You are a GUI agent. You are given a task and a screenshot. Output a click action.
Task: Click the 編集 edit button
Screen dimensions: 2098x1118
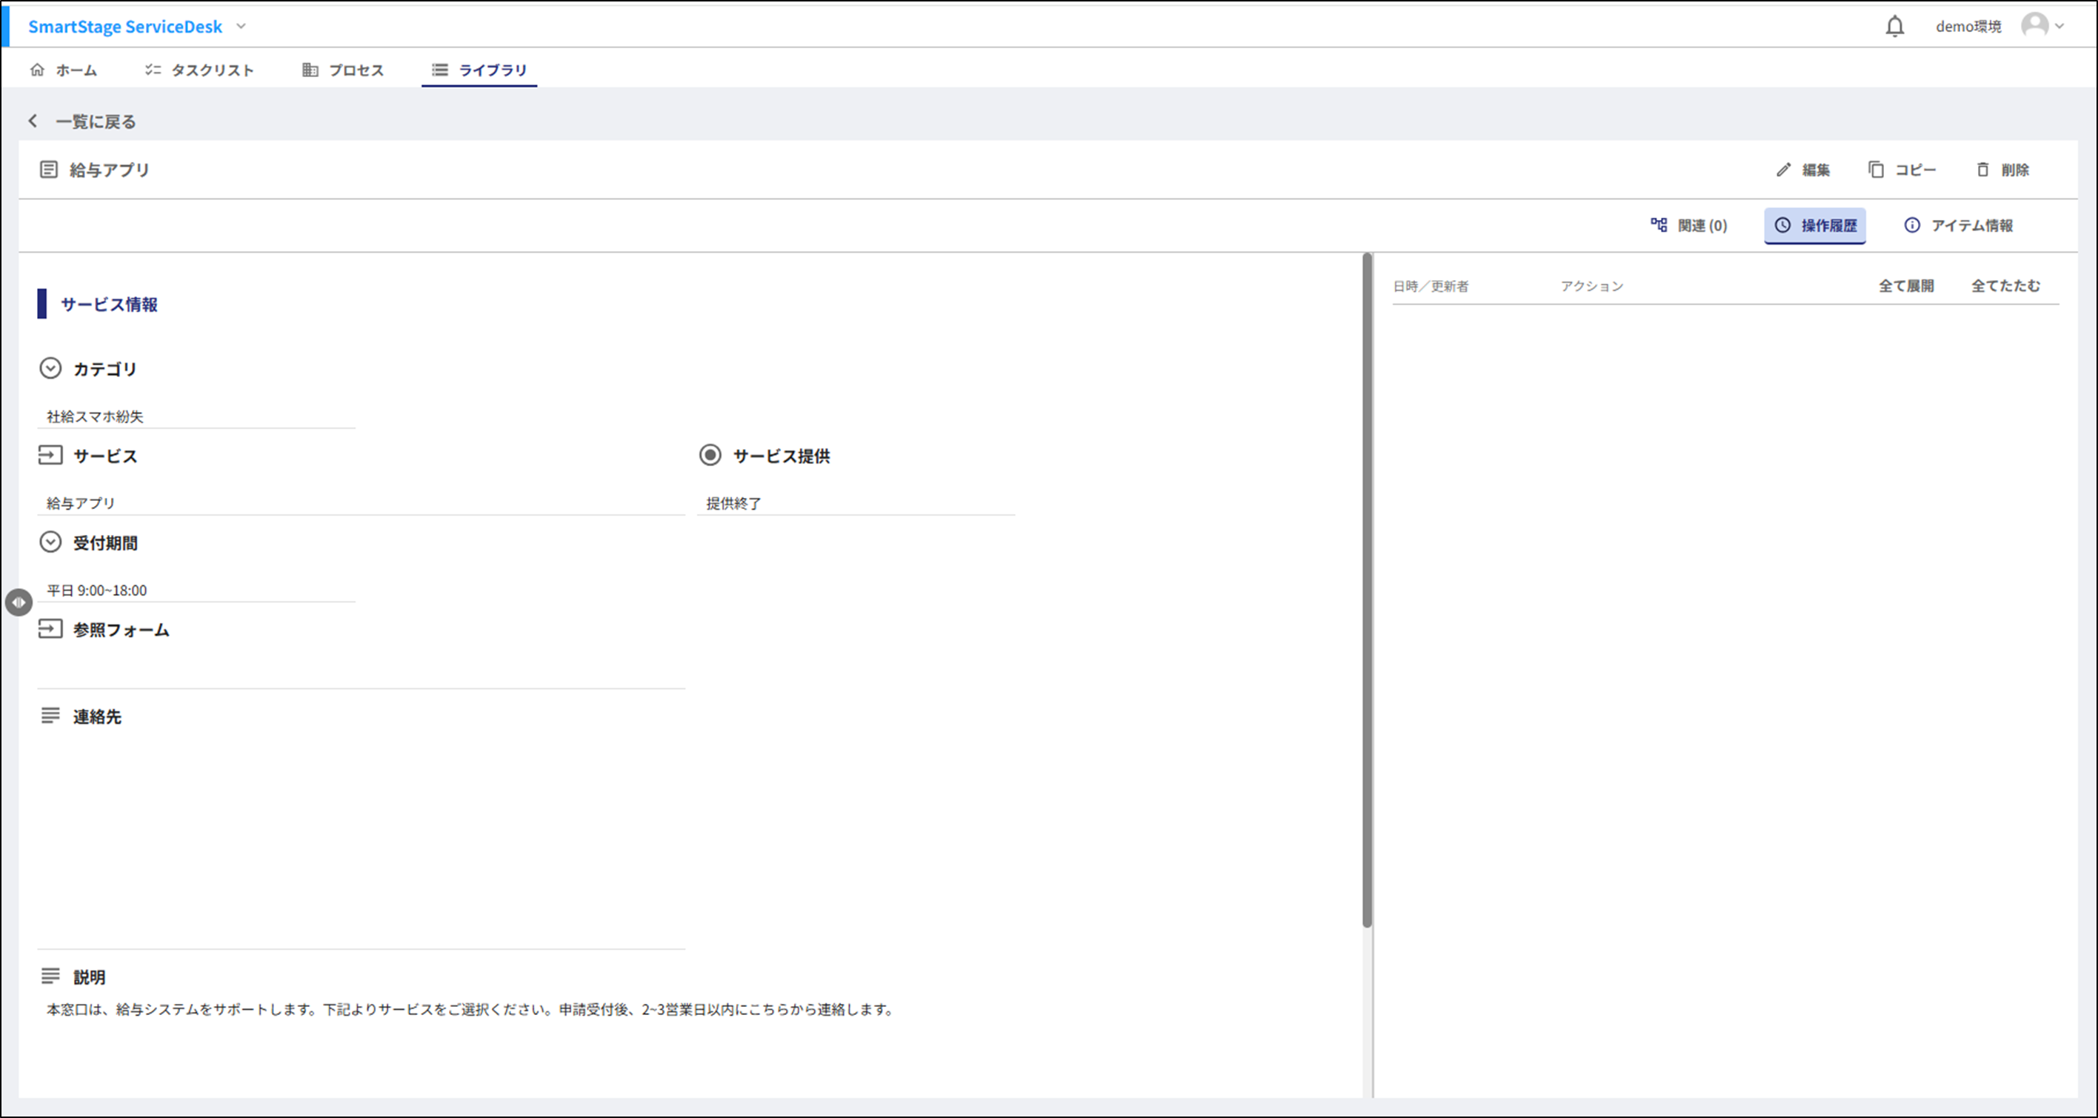(x=1803, y=170)
